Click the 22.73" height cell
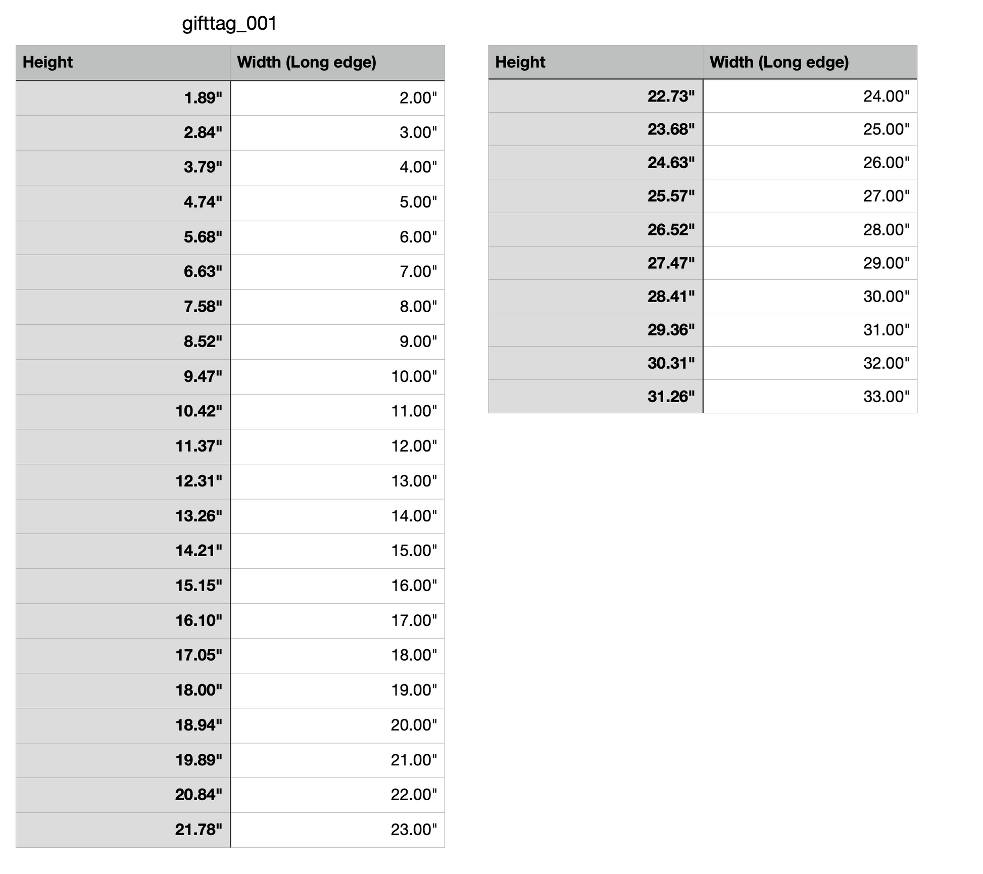The image size is (983, 874). pos(595,96)
